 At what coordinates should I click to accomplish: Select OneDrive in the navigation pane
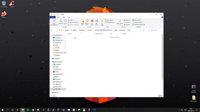point(57,58)
